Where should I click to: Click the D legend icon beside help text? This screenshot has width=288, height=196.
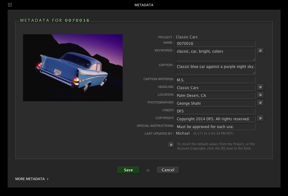point(171,145)
